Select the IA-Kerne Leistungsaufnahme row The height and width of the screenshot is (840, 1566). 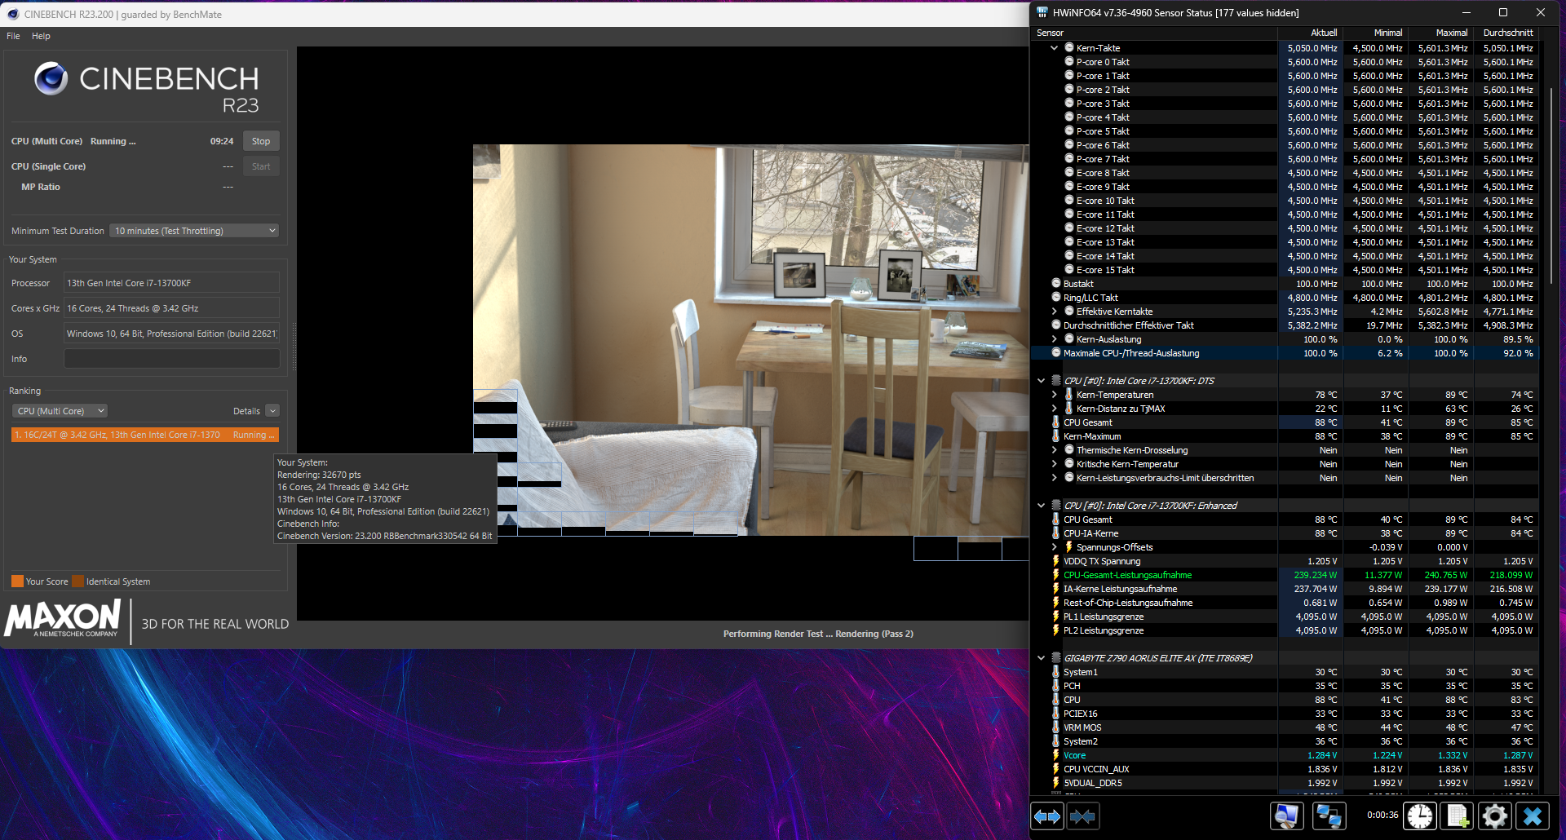point(1285,588)
